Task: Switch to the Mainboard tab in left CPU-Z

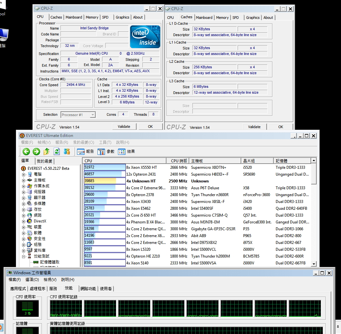Action: click(74, 17)
